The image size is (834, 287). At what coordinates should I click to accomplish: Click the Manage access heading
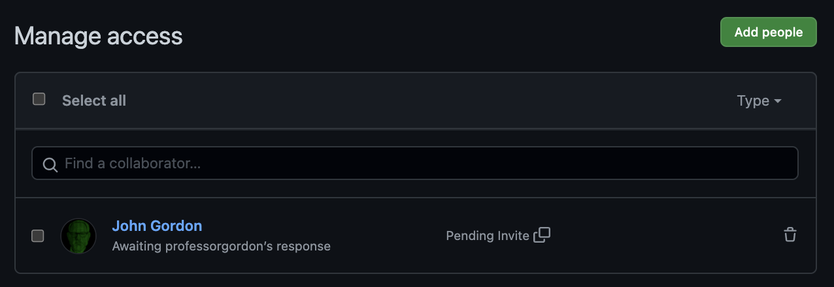99,36
